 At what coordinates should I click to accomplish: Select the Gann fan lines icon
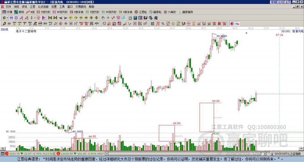(109, 24)
